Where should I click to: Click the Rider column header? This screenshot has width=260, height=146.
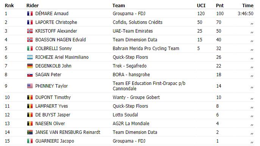click(33, 6)
